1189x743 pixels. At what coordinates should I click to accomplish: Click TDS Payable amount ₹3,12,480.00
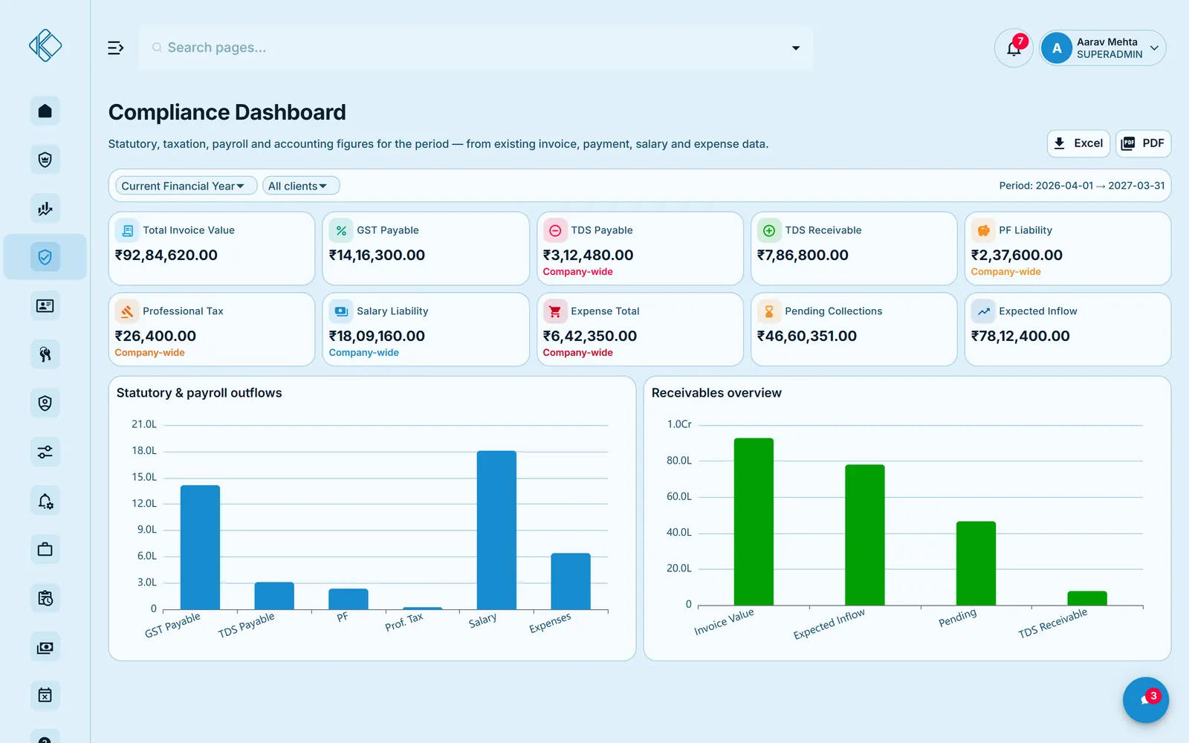pyautogui.click(x=588, y=255)
